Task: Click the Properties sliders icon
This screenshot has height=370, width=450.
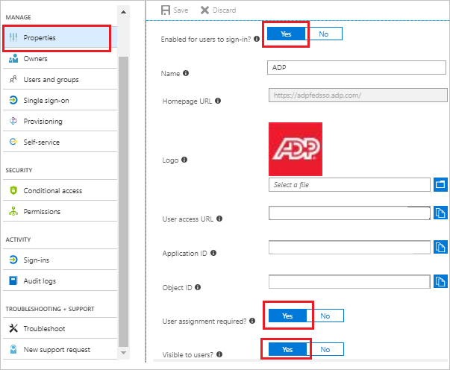Action: [x=13, y=37]
